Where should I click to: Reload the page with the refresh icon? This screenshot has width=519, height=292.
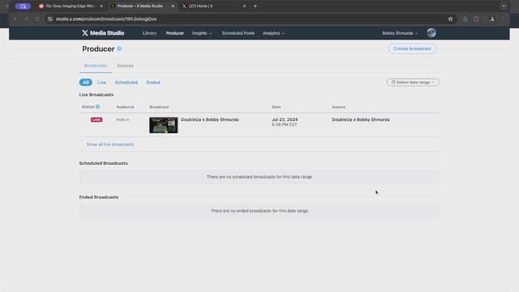coord(37,19)
